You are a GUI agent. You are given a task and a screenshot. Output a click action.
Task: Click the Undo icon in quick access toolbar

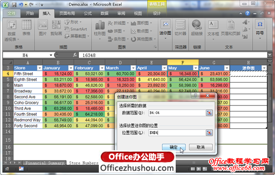[x=21, y=5]
